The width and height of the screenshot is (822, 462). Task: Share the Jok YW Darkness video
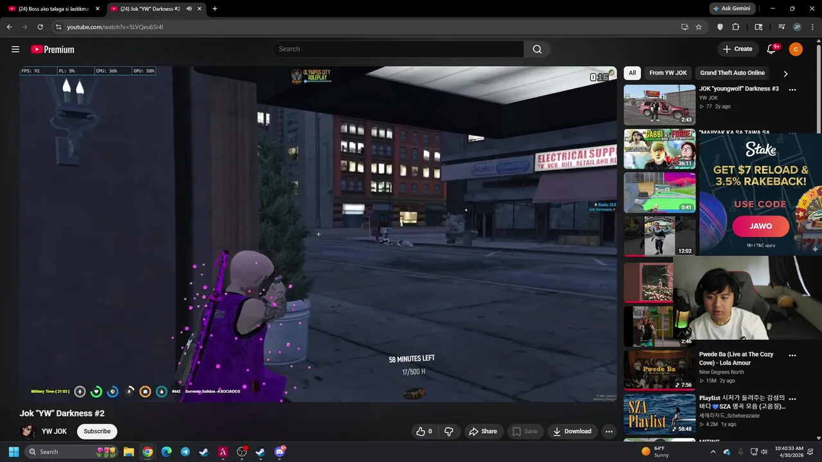click(483, 431)
